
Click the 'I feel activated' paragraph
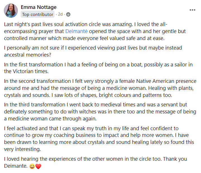[x=99, y=139]
